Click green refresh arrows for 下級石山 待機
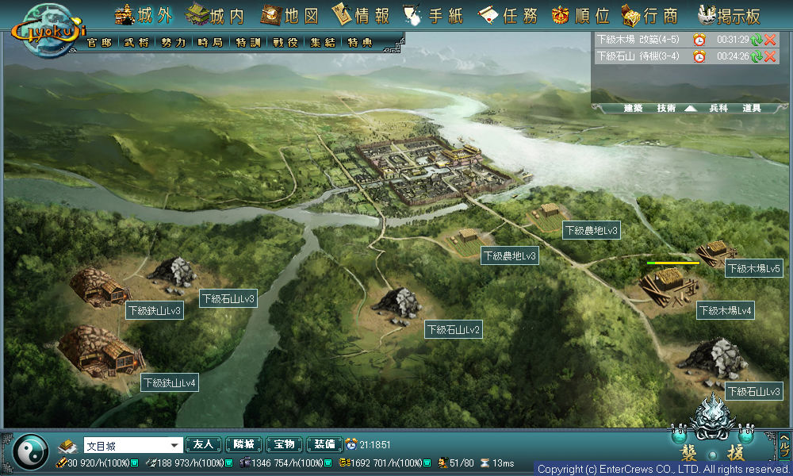 (757, 56)
